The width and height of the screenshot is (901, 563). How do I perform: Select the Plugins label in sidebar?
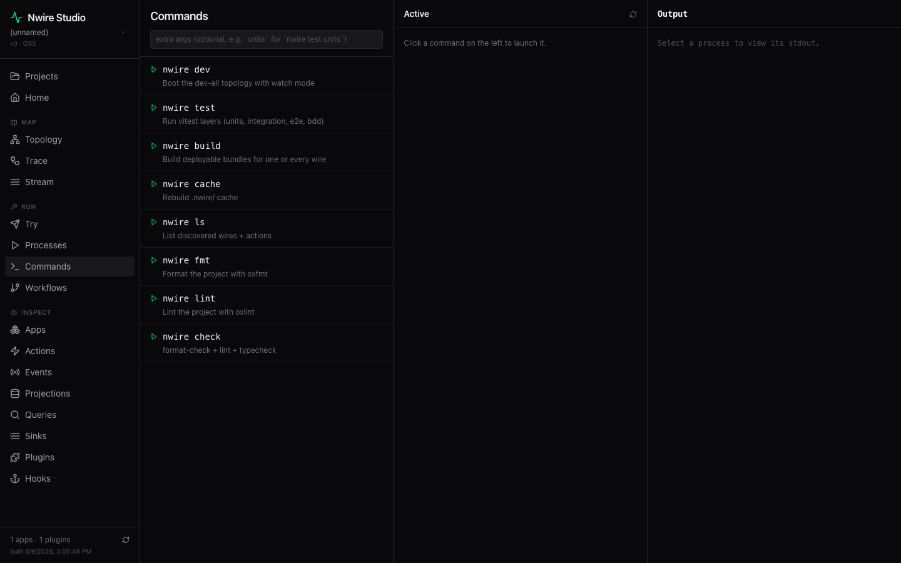point(39,457)
